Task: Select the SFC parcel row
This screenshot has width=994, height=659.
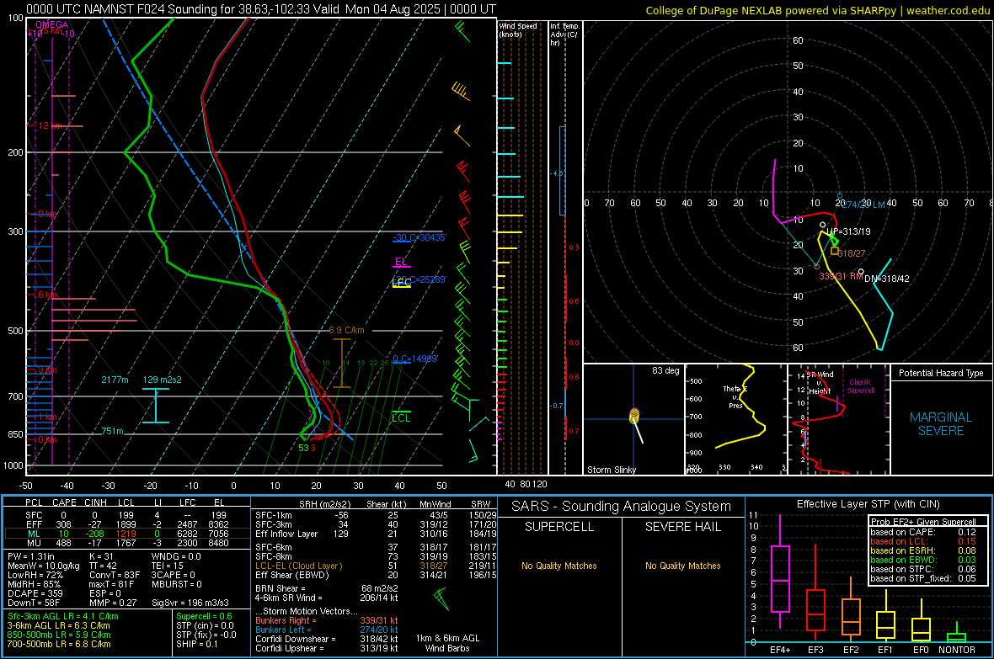Action: coord(127,515)
